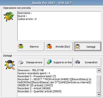
Task: Click the camera icon
Action: [x=77, y=62]
